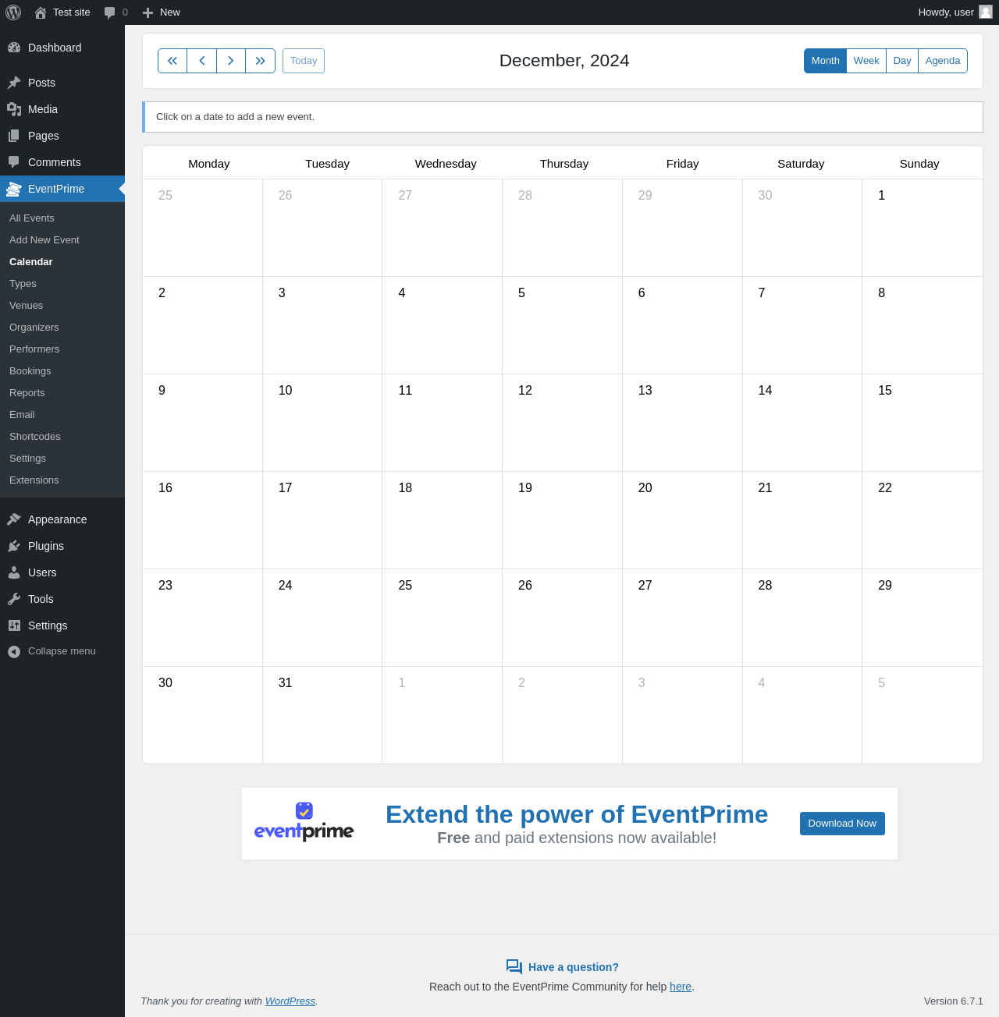Switch calendar to Day view
This screenshot has height=1017, width=999.
tap(902, 61)
